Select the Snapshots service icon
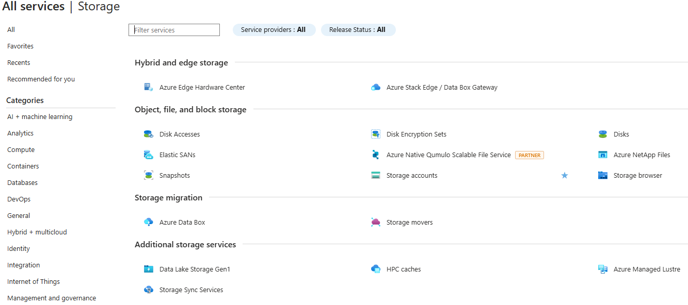Viewport: 688px width, 305px height. tap(149, 175)
